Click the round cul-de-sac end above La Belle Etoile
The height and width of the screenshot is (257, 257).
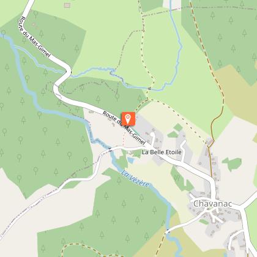coord(152,135)
